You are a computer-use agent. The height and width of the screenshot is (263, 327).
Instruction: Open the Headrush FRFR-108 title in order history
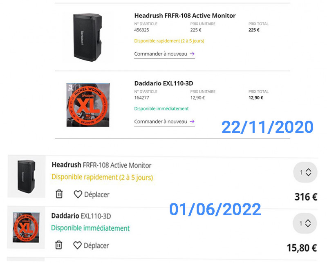185,16
